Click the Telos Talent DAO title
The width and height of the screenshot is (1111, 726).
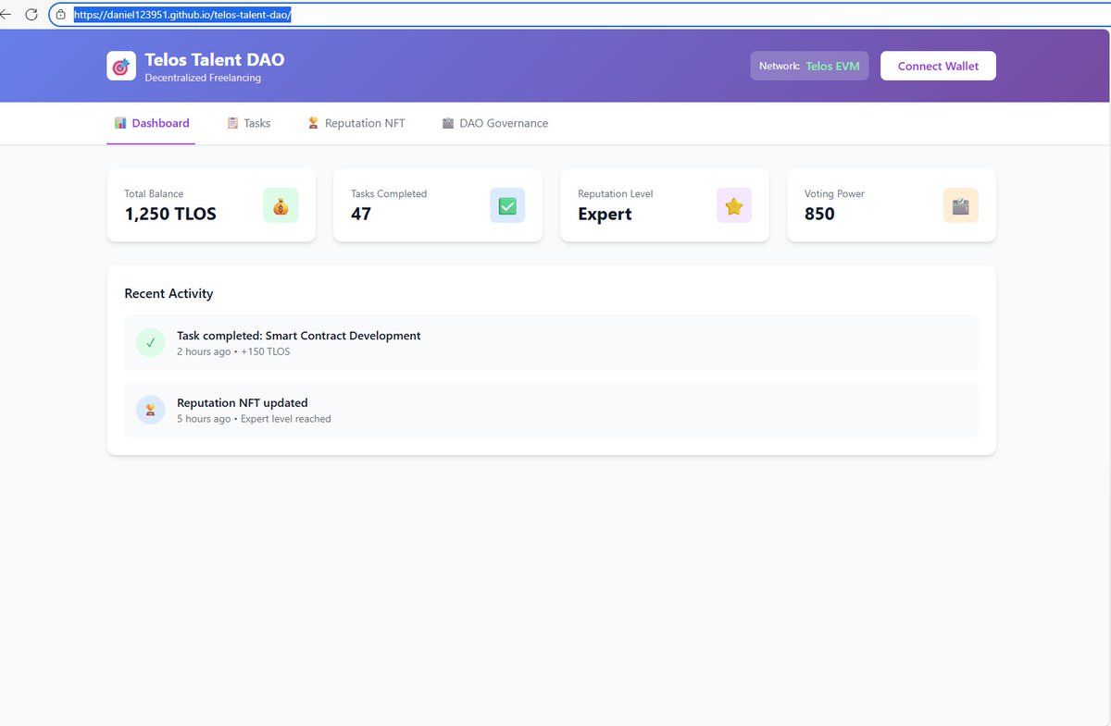pos(215,59)
